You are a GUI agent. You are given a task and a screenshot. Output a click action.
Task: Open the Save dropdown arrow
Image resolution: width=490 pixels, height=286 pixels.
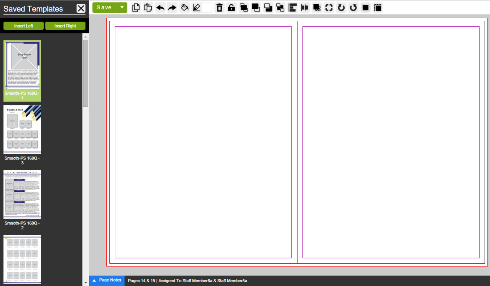(122, 7)
